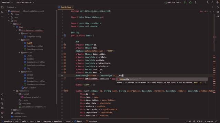This screenshot has width=220, height=123.
Task: Collapse the config package
Action: 19,33
